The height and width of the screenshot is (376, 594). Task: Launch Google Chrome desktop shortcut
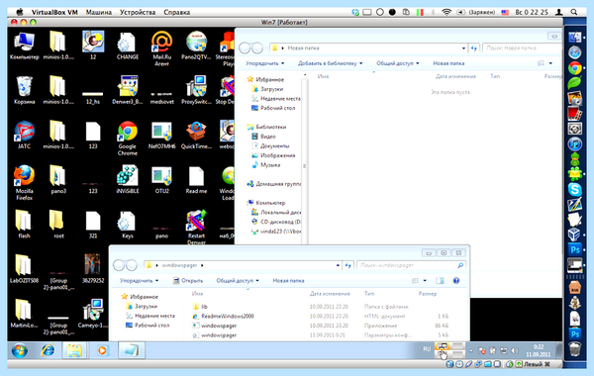click(128, 138)
